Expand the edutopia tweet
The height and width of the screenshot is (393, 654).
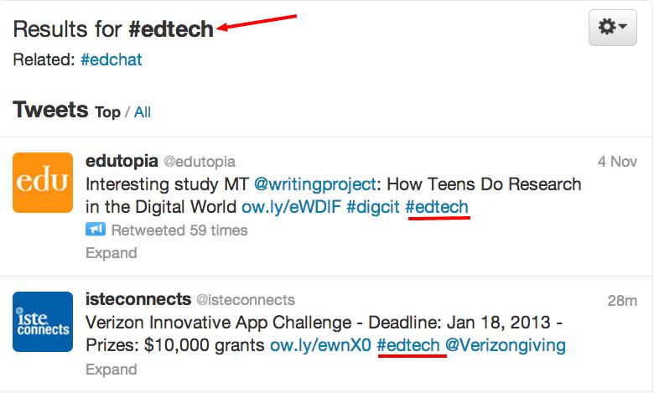111,253
